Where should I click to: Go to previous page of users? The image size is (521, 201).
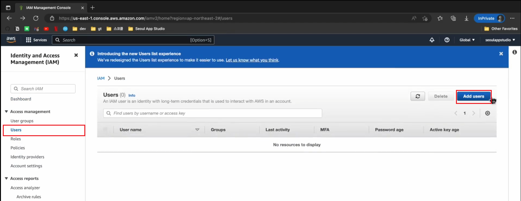[456, 113]
